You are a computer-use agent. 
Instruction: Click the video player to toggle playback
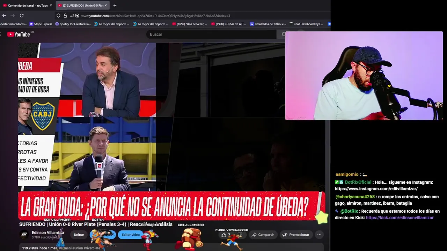pos(171,131)
